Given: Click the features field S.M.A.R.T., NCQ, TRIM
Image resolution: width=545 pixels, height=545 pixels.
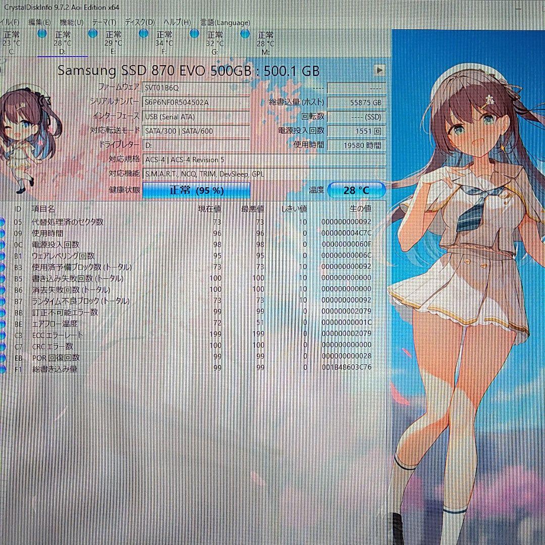Looking at the screenshot, I should tap(264, 174).
